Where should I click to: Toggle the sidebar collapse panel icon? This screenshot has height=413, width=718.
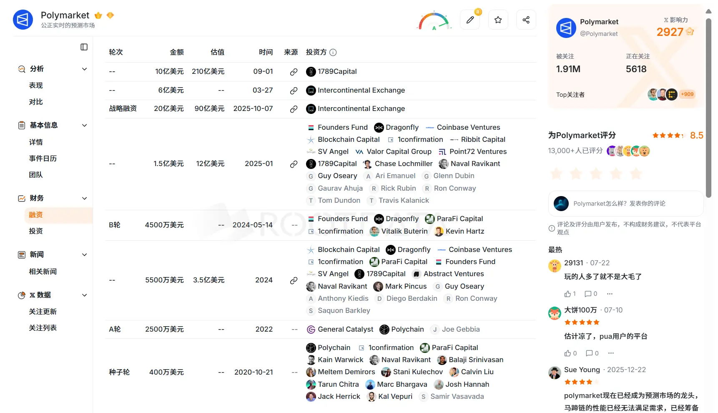pos(84,47)
